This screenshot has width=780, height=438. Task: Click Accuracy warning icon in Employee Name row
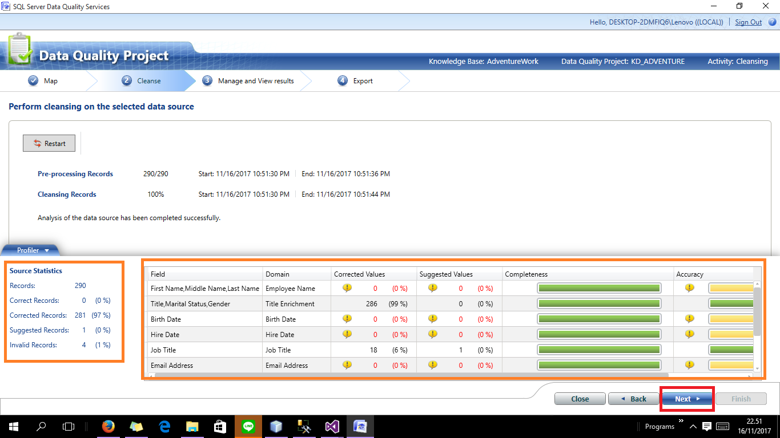[x=690, y=288]
